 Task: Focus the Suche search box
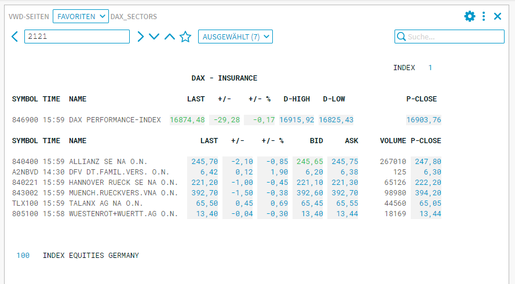click(455, 37)
